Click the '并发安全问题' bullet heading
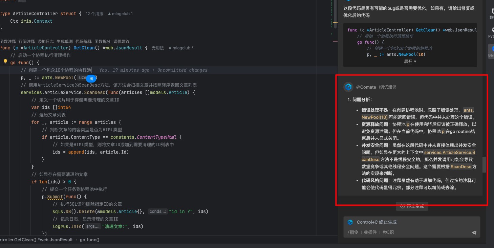 [375, 145]
